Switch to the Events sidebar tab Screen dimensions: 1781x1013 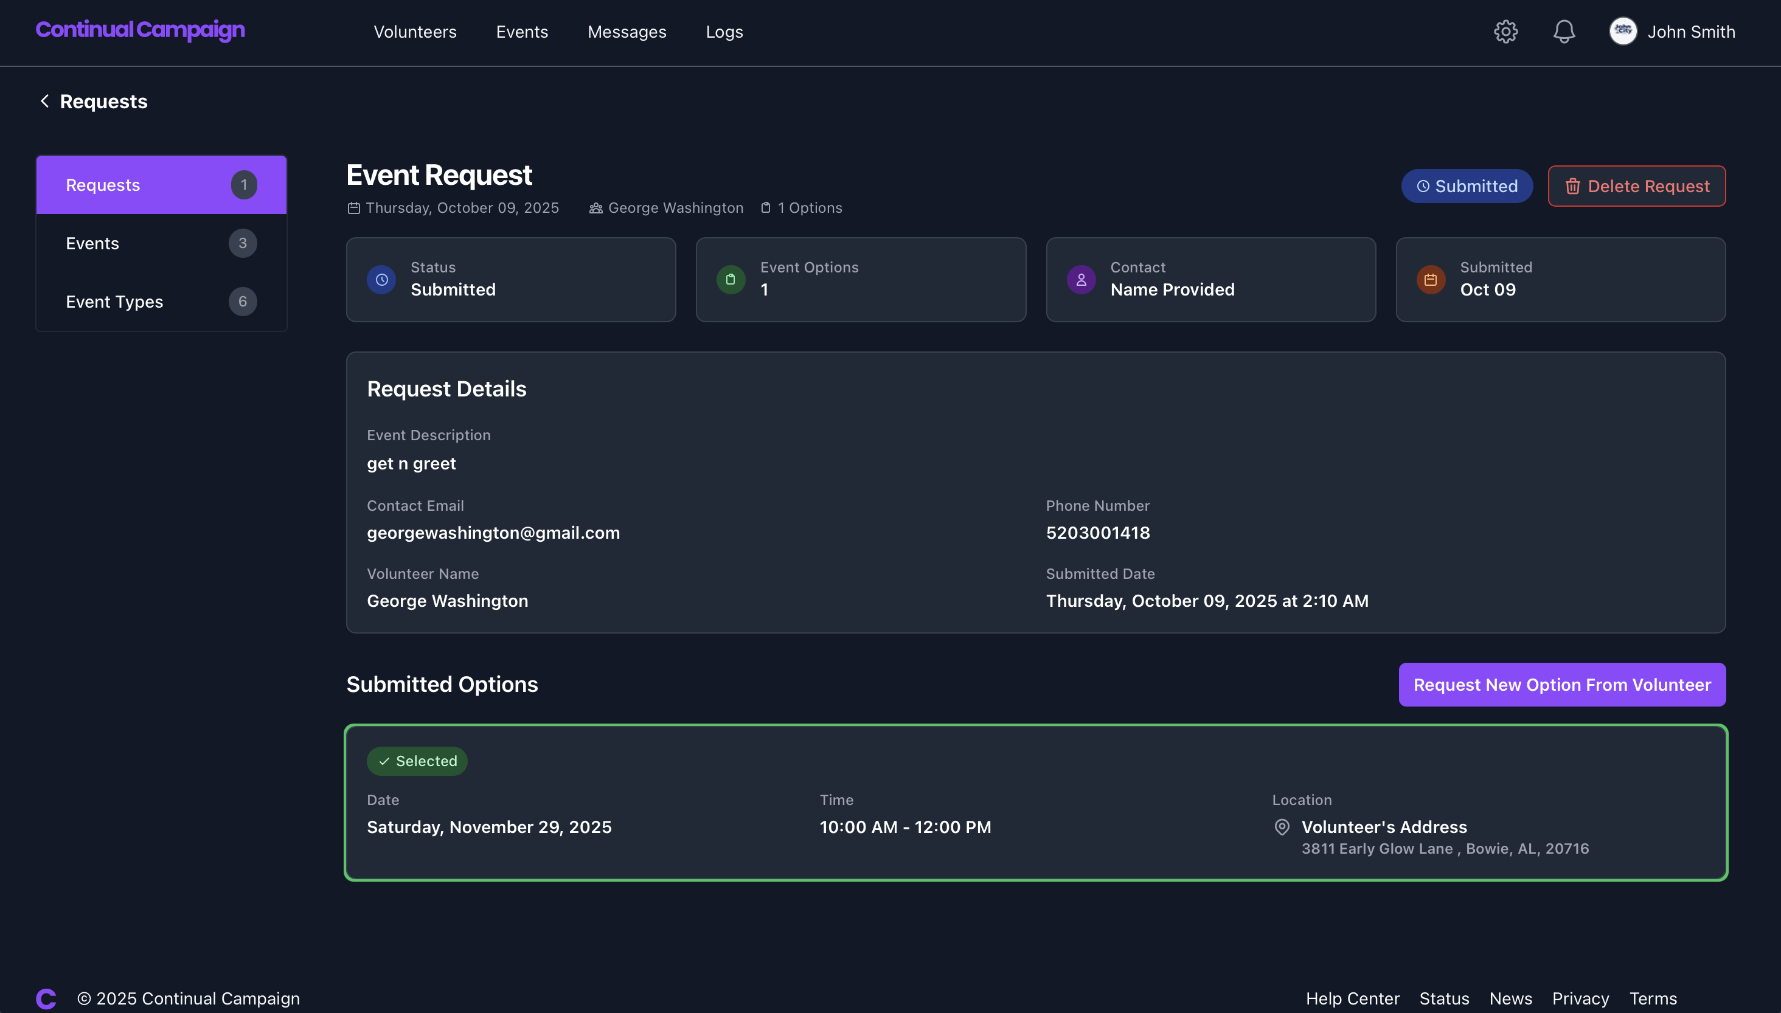(x=161, y=243)
